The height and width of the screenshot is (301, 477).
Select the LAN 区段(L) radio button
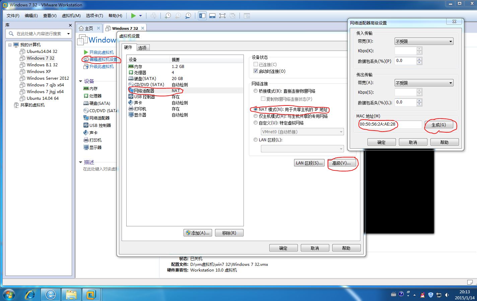click(256, 140)
